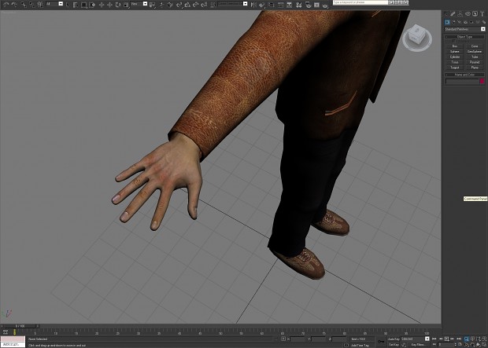488x348 pixels.
Task: Toggle Window/Crossing selection mode
Action: (x=92, y=5)
